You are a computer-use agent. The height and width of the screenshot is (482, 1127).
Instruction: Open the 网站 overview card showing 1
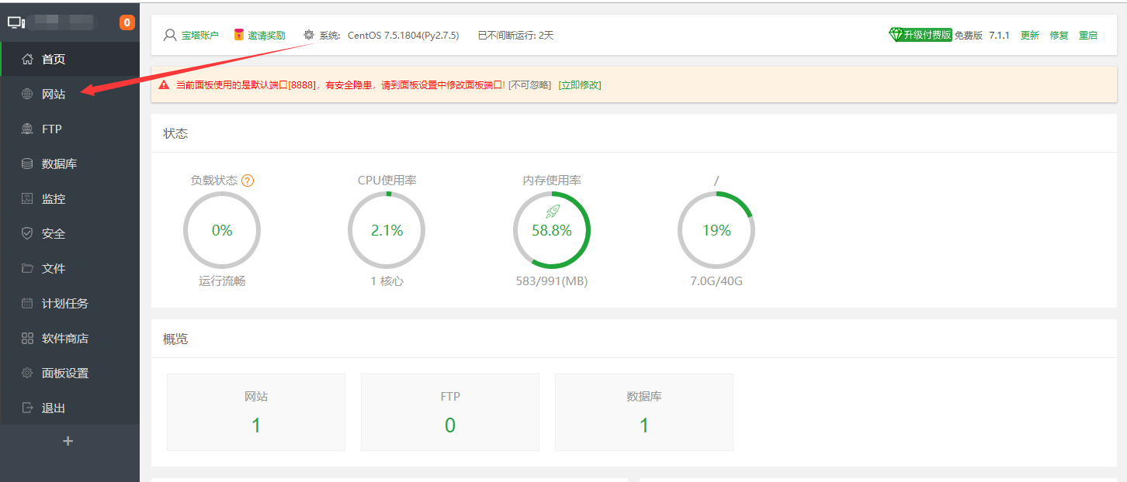coord(256,412)
